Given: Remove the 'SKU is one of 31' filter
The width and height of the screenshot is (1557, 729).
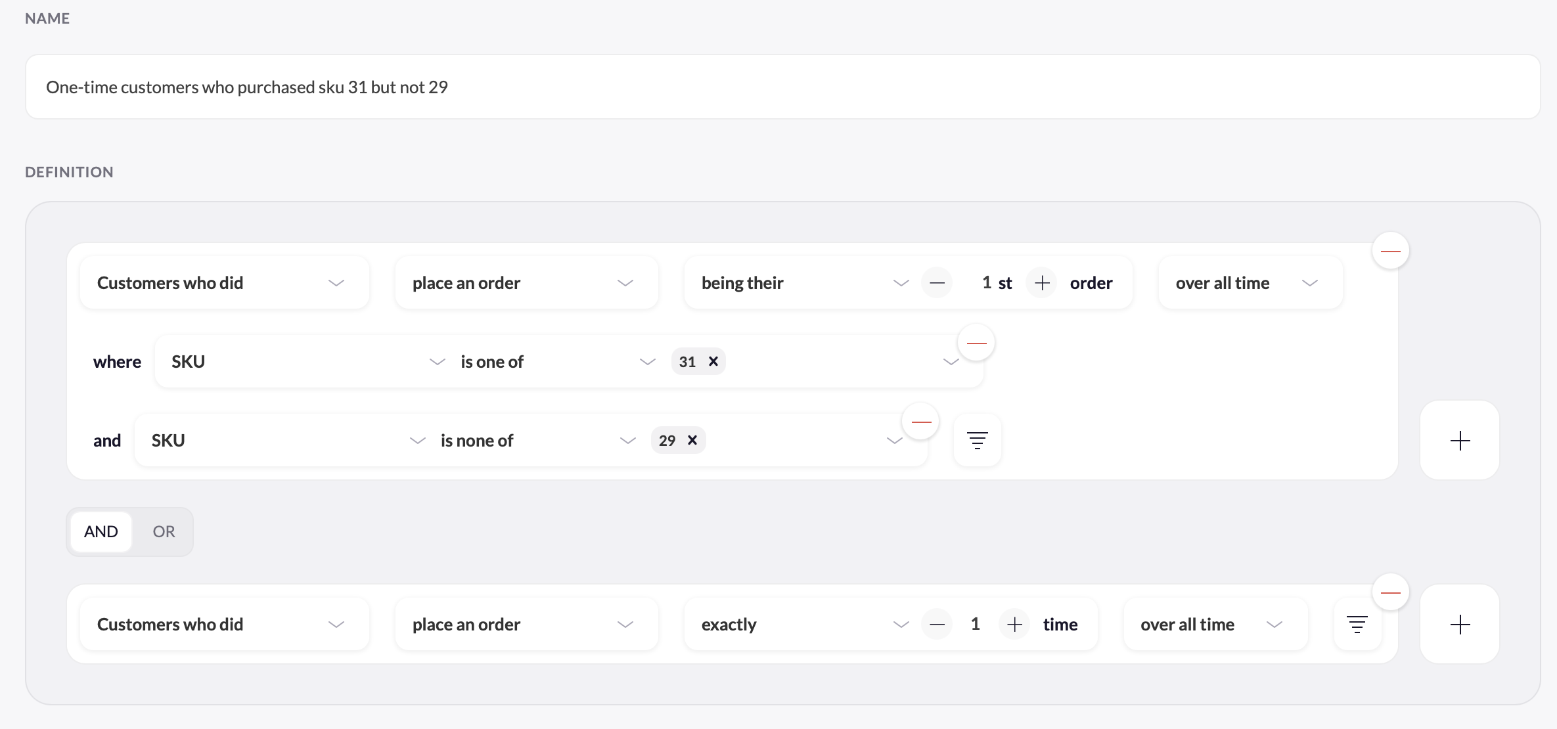Looking at the screenshot, I should click(x=976, y=343).
